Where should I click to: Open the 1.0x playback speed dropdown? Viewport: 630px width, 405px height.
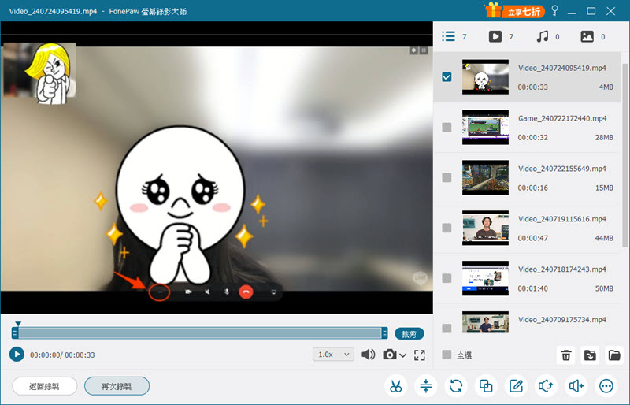click(333, 355)
